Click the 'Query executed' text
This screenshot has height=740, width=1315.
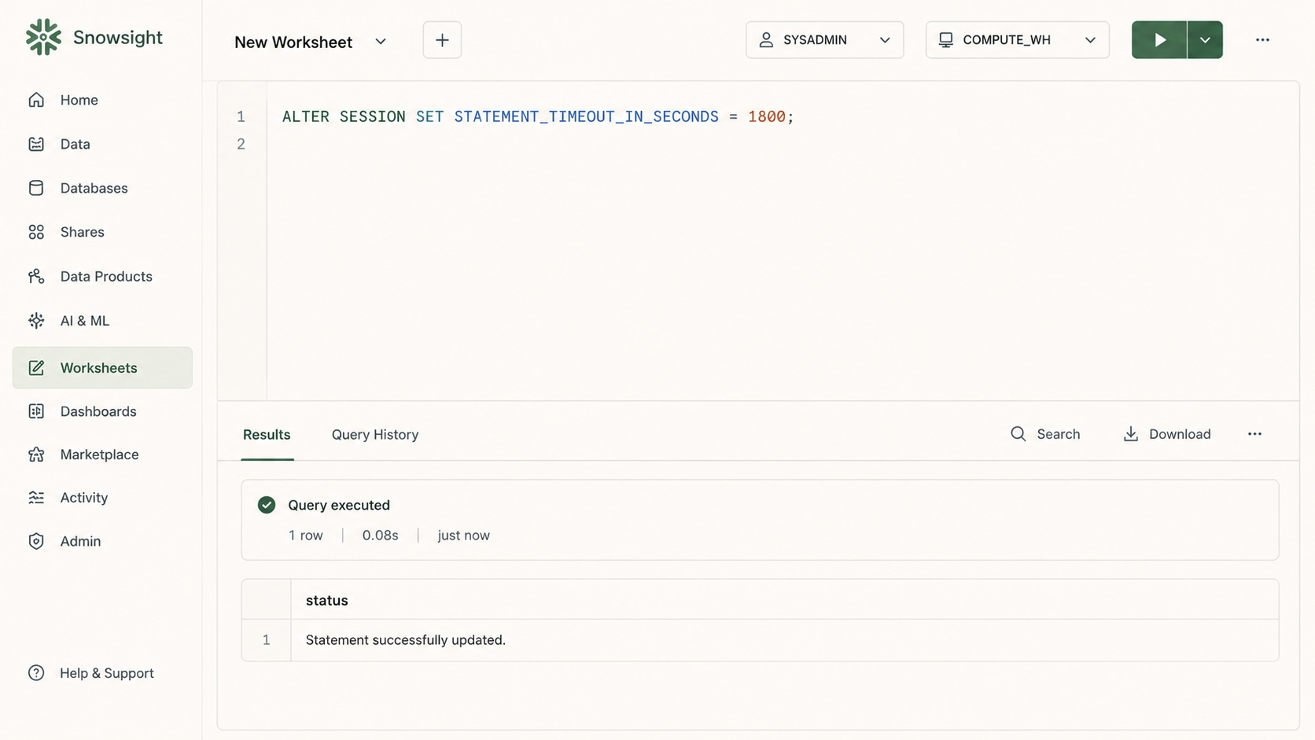[x=339, y=505]
